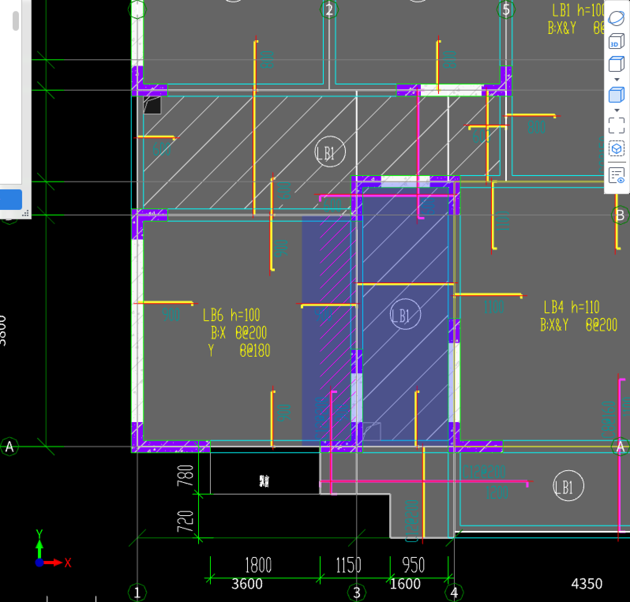This screenshot has width=630, height=602.
Task: Click the dashed-frame zoom extents icon
Action: coord(616,125)
